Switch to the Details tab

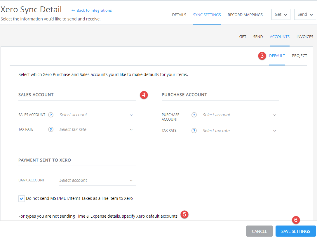179,15
